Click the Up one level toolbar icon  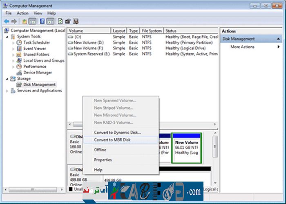tap(25, 21)
